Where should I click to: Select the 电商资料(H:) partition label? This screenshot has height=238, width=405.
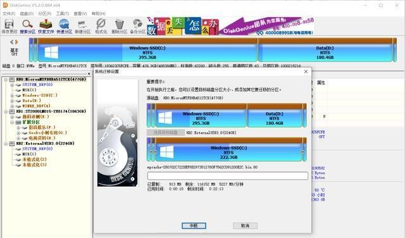42,138
